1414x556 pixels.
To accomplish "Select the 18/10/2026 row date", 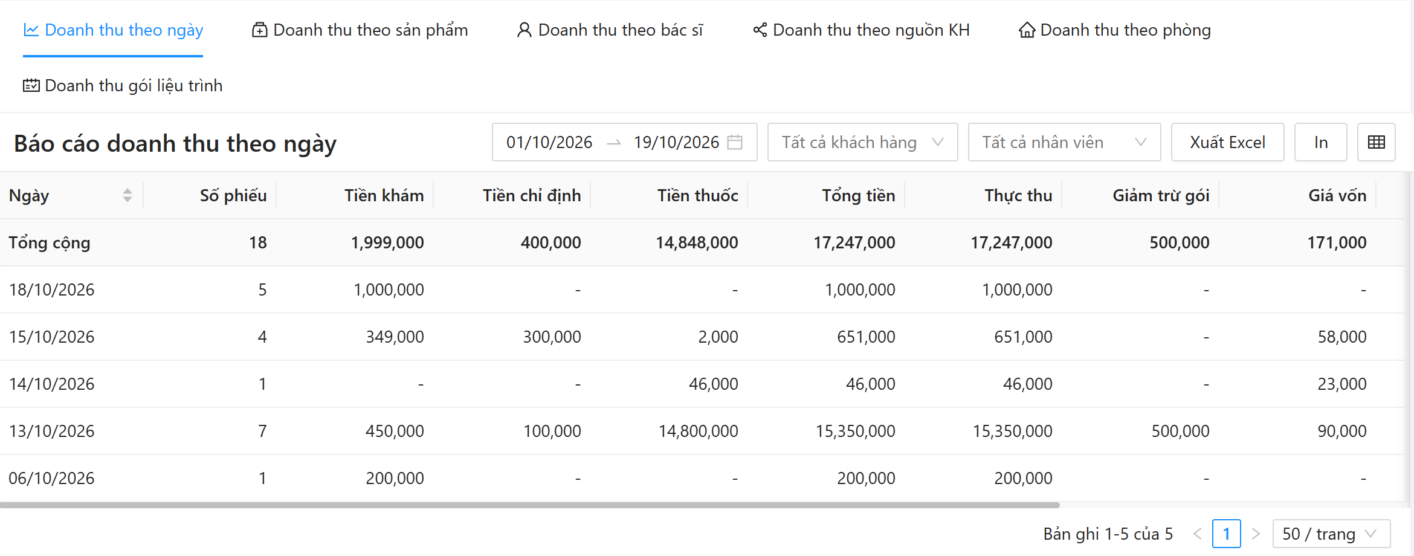I will tap(51, 289).
